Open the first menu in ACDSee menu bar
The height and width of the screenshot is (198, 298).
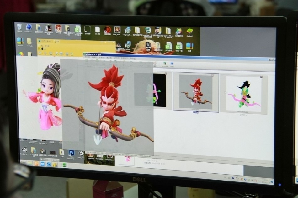(x=87, y=57)
